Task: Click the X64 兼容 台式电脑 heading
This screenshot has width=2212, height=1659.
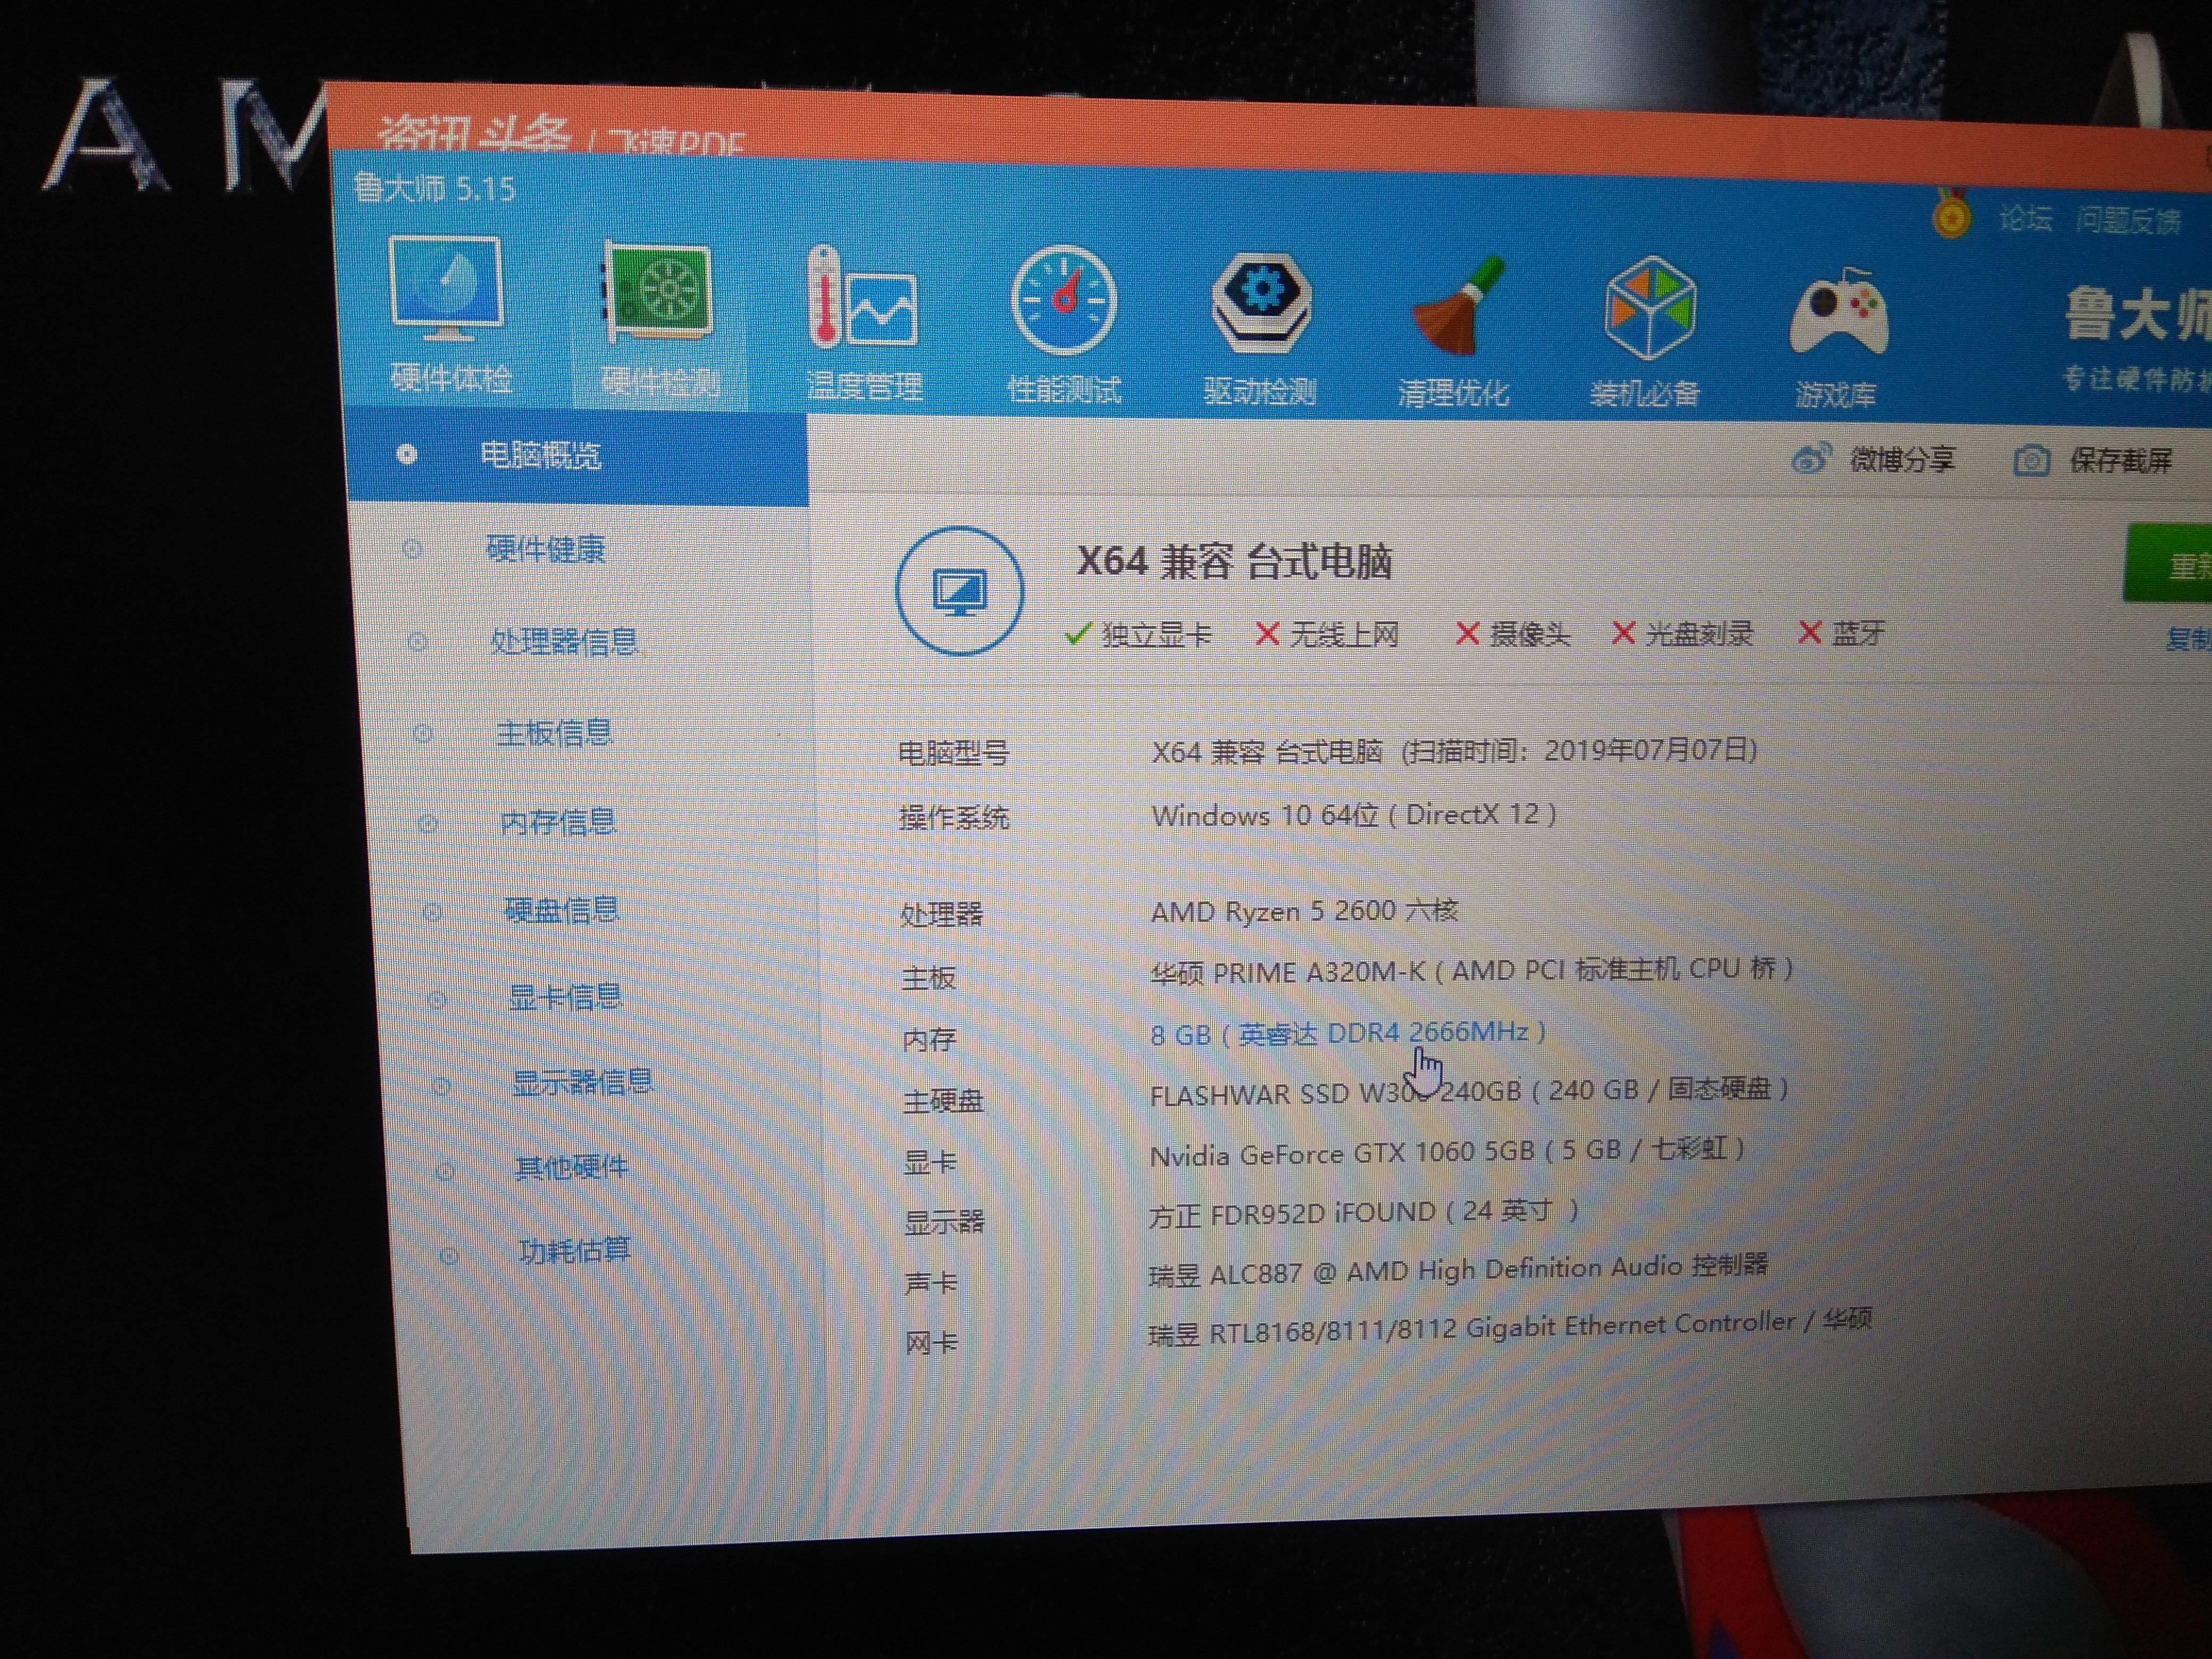Action: tap(1234, 562)
